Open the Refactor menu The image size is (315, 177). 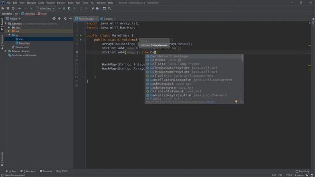click(61, 3)
